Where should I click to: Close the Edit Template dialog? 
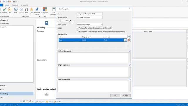[130, 9]
